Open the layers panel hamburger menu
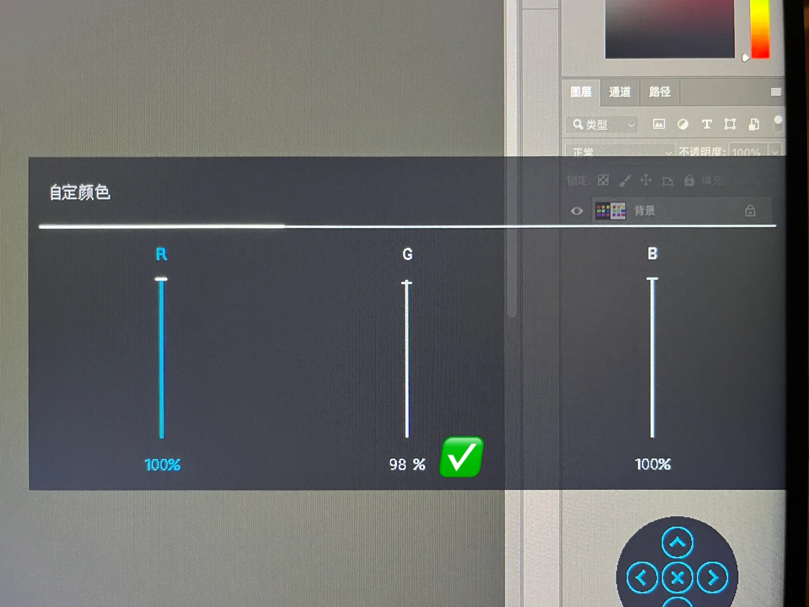Viewport: 809px width, 607px height. (775, 92)
